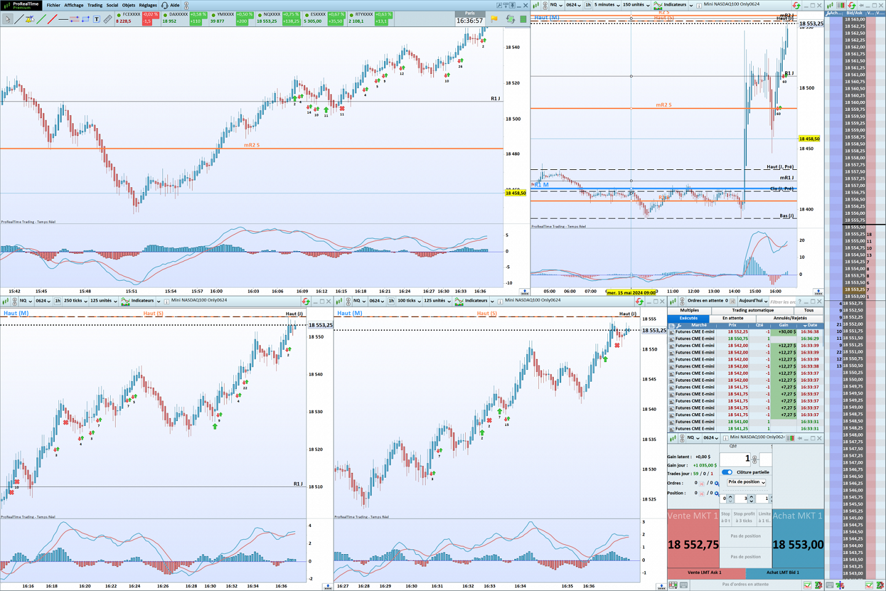Image resolution: width=886 pixels, height=591 pixels.
Task: Choose the red trend line tool
Action: tap(52, 20)
